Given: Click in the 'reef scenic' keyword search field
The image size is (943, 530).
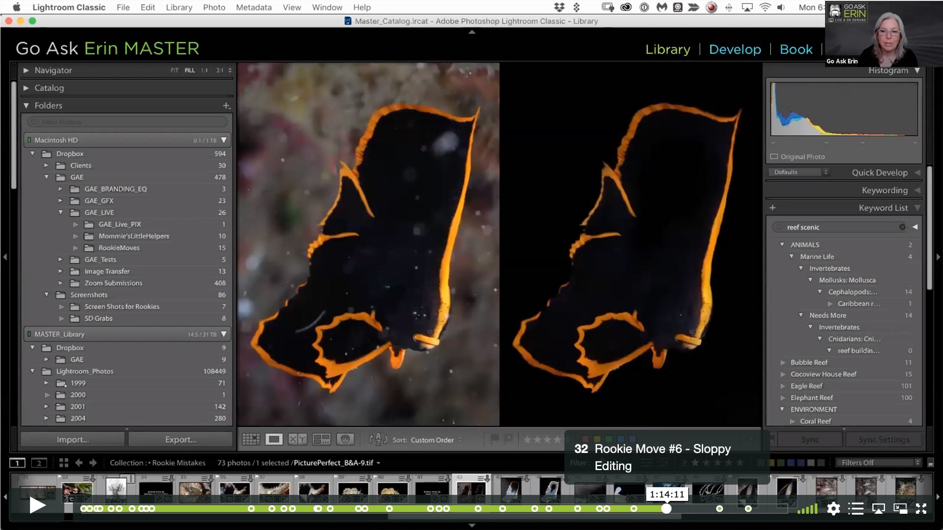Looking at the screenshot, I should click(x=839, y=227).
